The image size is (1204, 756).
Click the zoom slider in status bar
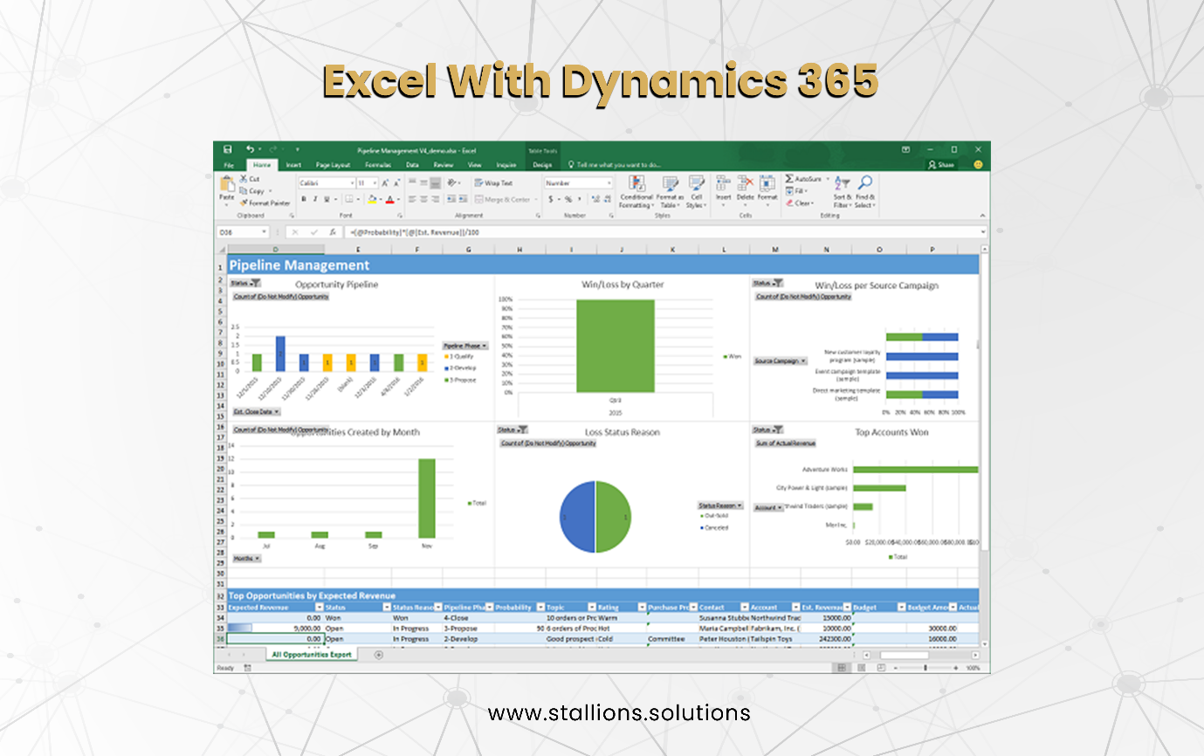pyautogui.click(x=925, y=668)
